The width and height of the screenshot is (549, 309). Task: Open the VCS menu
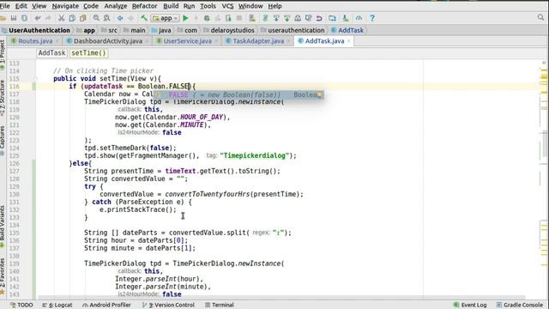[x=227, y=6]
